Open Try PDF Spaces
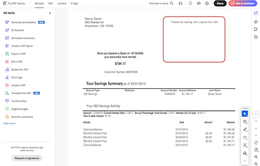The height and width of the screenshot is (166, 260). coord(14,3)
